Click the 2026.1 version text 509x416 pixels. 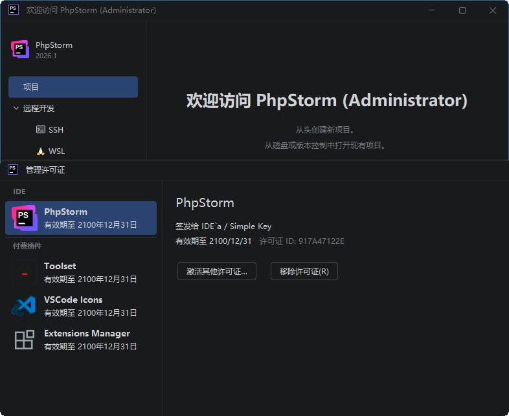tap(46, 56)
